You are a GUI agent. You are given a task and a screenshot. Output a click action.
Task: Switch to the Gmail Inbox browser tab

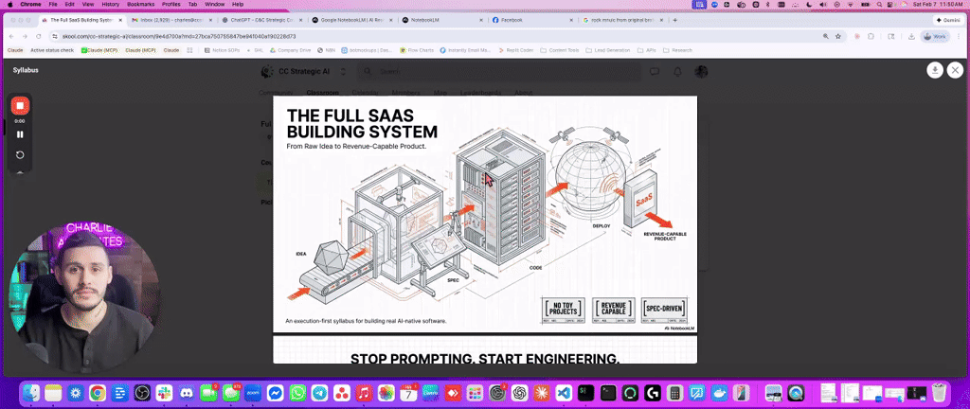[172, 20]
